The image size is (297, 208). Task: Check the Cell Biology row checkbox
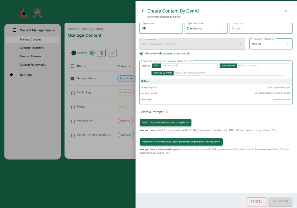(x=73, y=93)
